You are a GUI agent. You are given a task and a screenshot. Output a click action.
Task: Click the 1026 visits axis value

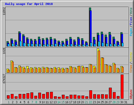coord(4,51)
